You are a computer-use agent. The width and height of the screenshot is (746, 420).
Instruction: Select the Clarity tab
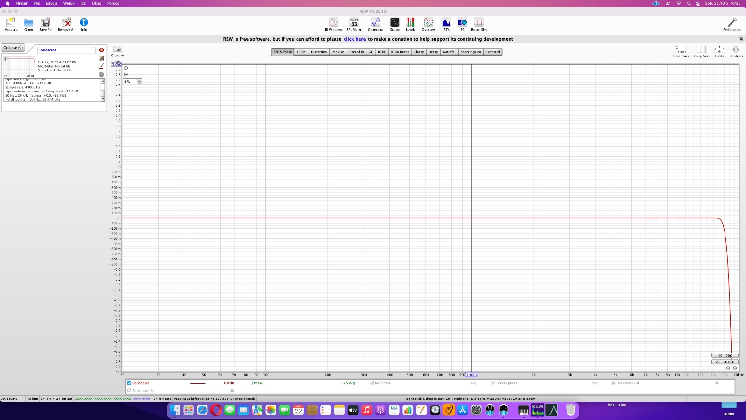click(x=419, y=52)
